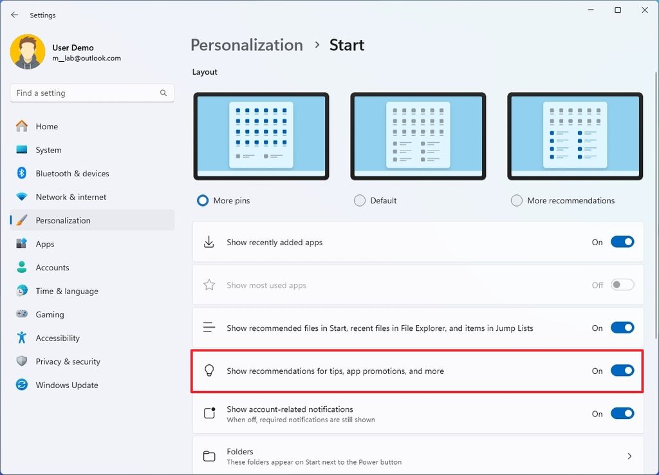Screen dimensions: 659x475
Task: Go to Windows Update
Action: pyautogui.click(x=65, y=384)
